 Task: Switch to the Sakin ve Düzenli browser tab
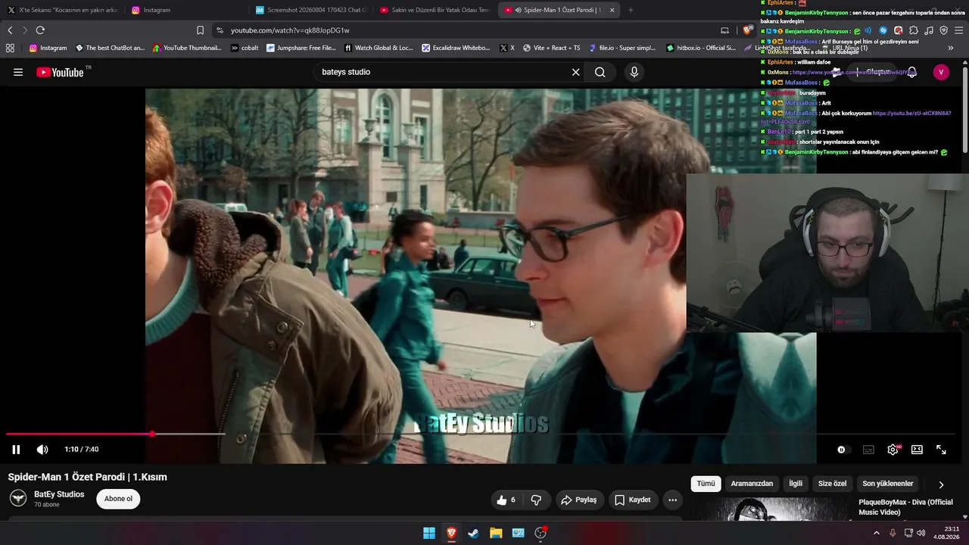coord(435,10)
